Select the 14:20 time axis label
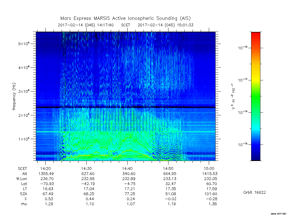Viewport: 287px width, 215px height. [x=46, y=169]
